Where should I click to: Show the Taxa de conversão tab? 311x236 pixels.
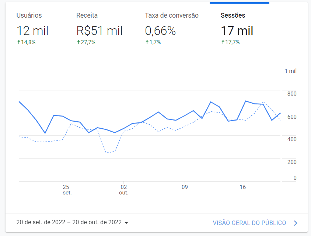coord(172,15)
